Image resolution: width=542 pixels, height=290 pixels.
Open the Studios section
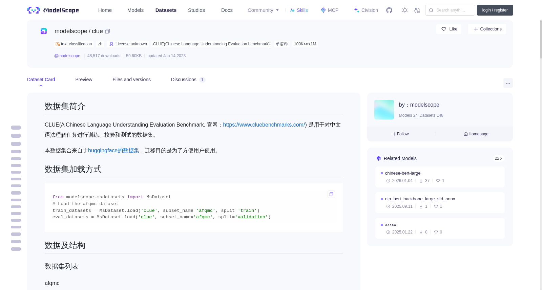pyautogui.click(x=196, y=10)
